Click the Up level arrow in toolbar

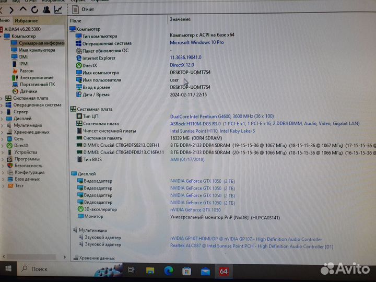(23, 9)
